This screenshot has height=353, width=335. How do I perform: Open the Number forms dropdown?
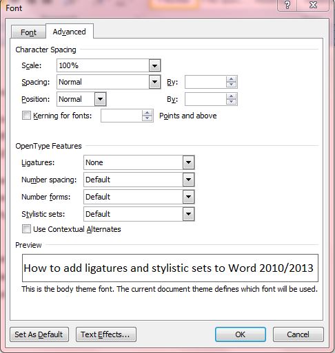188,197
